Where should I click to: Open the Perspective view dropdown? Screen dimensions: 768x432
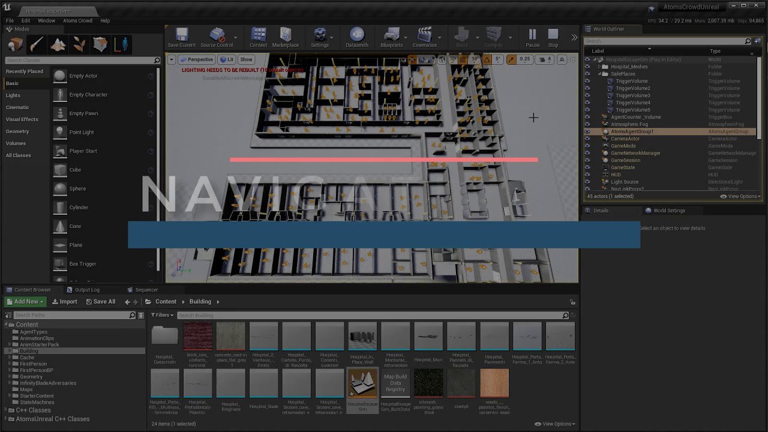(197, 59)
